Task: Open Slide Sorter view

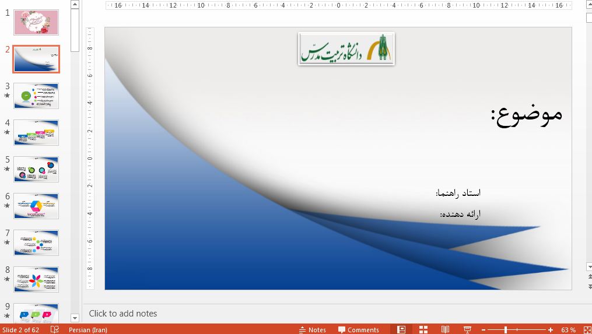Action: (423, 329)
